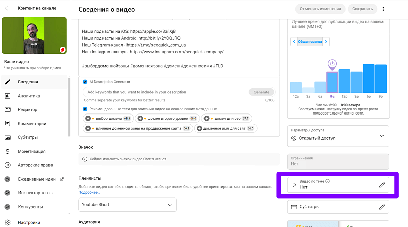Add tag 'выбор домена' with plus icon
Viewport: 408px width, 227px height.
pos(88,118)
